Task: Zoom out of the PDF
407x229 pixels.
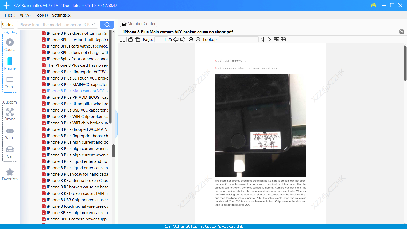Action: (x=198, y=40)
